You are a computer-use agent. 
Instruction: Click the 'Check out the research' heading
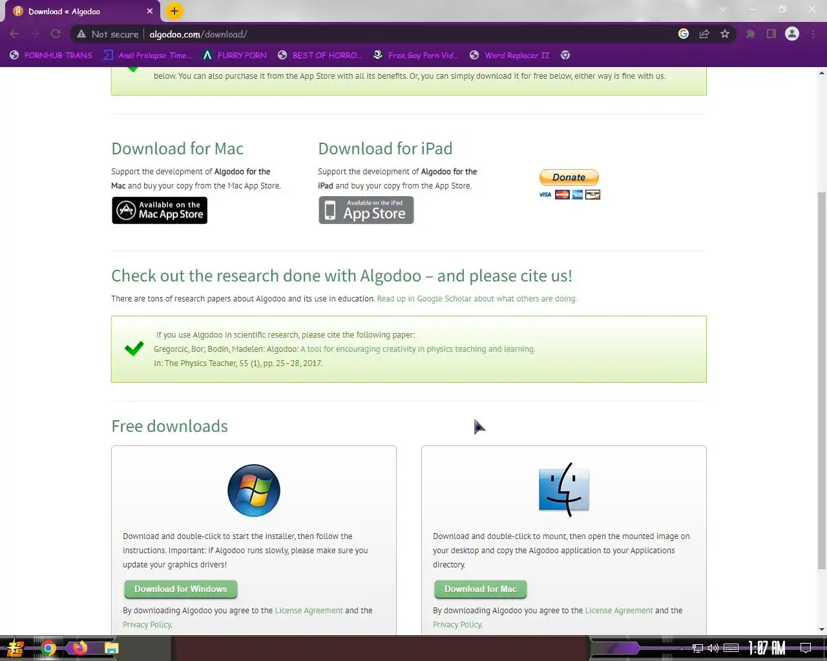pyautogui.click(x=342, y=276)
